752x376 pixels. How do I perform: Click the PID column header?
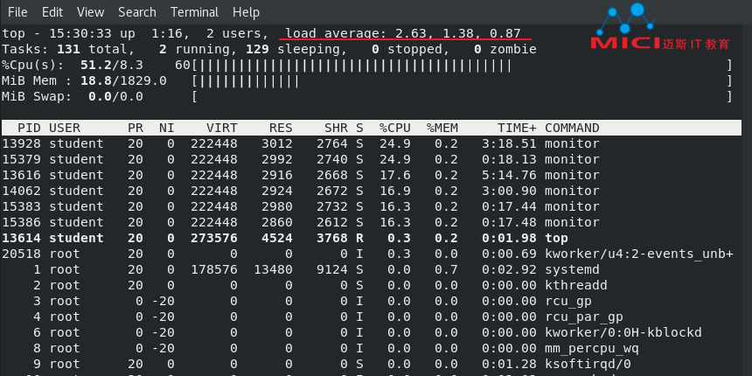point(29,128)
